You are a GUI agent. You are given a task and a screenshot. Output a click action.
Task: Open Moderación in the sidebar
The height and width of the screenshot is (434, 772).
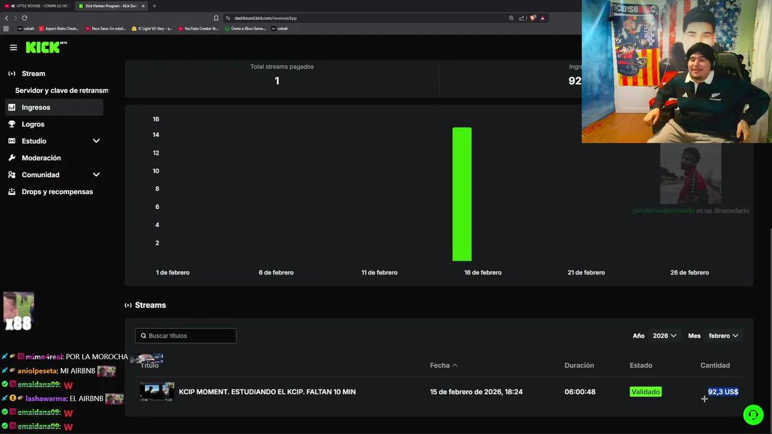[x=54, y=158]
